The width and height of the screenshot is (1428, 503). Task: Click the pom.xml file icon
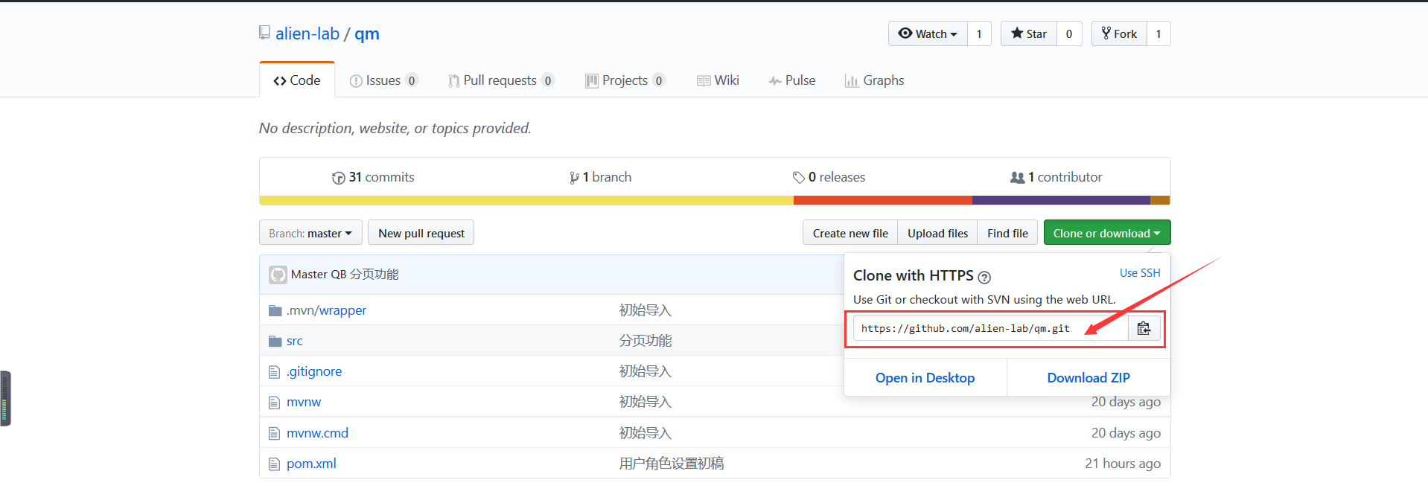pyautogui.click(x=274, y=464)
